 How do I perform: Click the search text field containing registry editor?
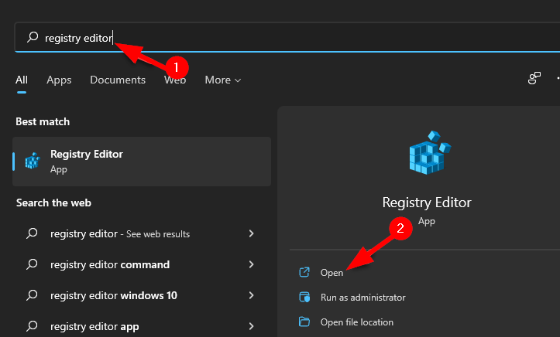(x=287, y=37)
